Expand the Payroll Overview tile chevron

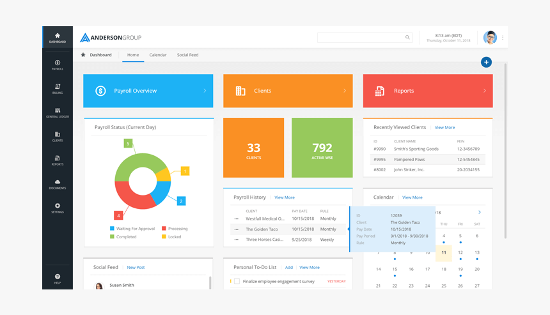[x=205, y=91]
